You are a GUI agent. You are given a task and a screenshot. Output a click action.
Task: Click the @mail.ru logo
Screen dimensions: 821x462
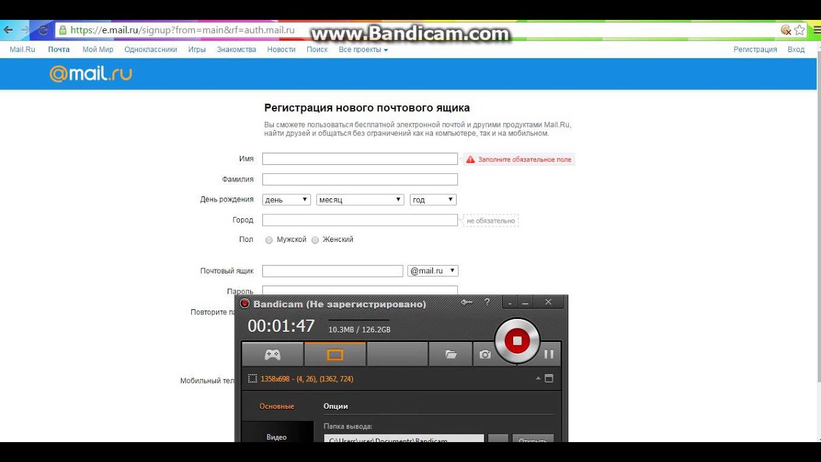click(x=90, y=74)
